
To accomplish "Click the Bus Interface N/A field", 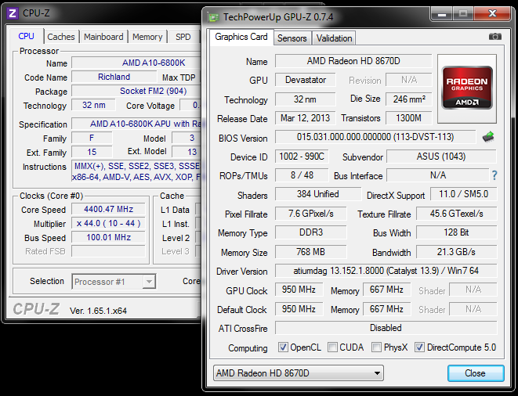I will [438, 175].
